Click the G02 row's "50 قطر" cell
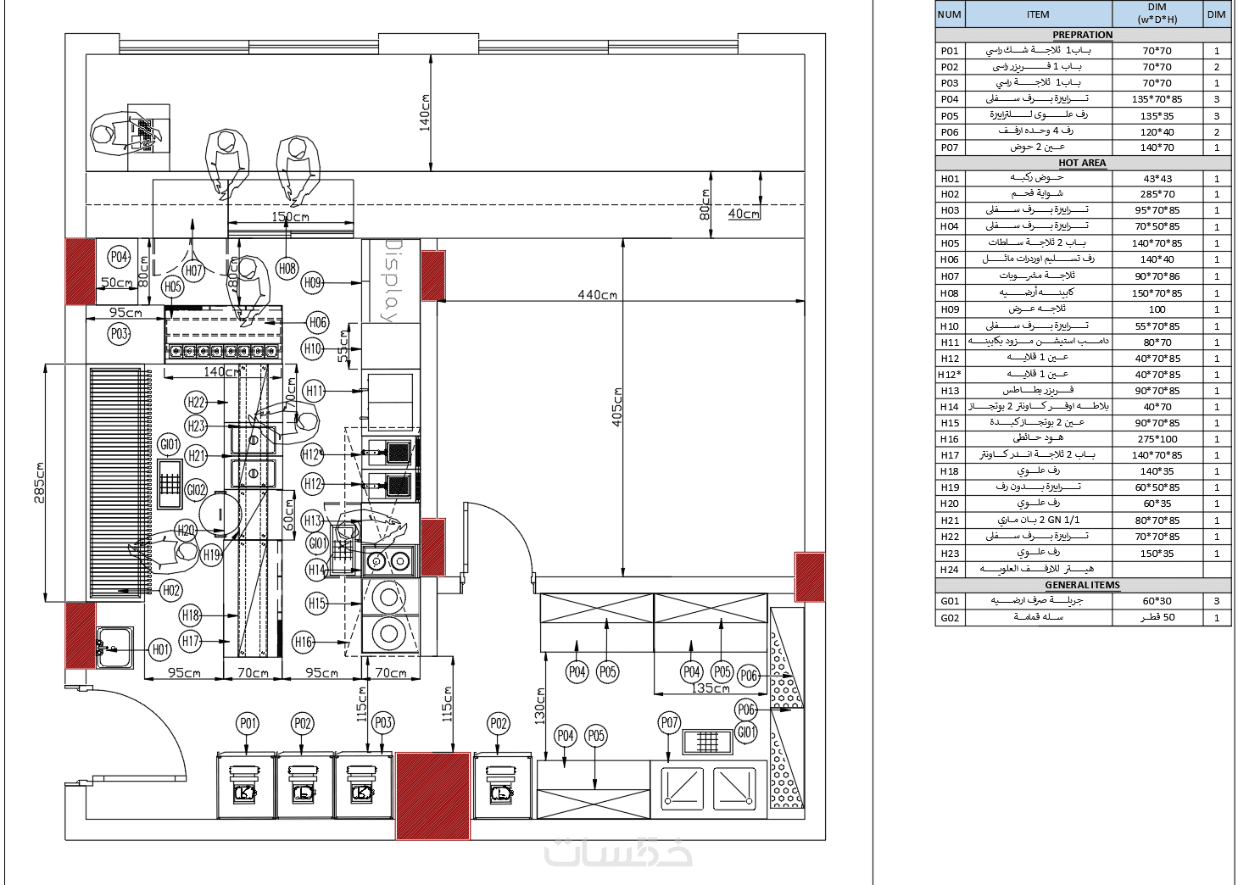 (1157, 618)
